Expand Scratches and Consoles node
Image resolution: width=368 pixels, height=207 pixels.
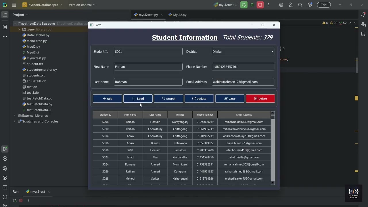[x=14, y=121]
